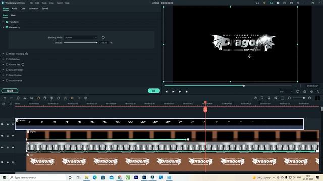The height and width of the screenshot is (181, 323).
Task: Enable Stabilization checkbox
Action: click(7, 59)
